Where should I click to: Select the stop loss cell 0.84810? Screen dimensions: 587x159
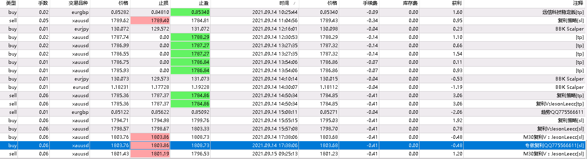point(160,12)
